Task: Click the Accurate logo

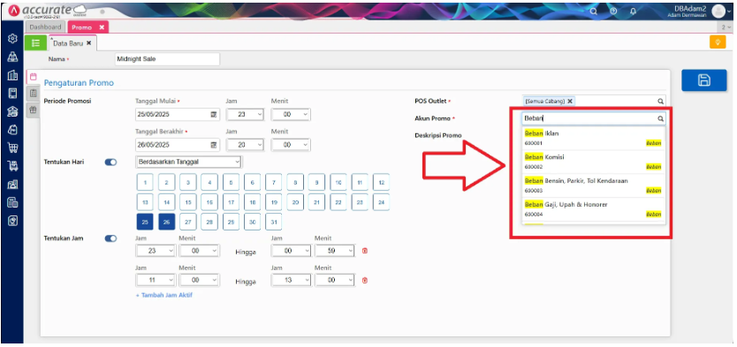Action: (48, 11)
